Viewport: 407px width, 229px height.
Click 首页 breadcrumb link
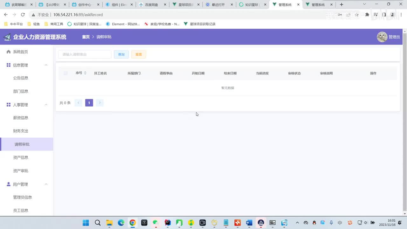click(x=86, y=37)
